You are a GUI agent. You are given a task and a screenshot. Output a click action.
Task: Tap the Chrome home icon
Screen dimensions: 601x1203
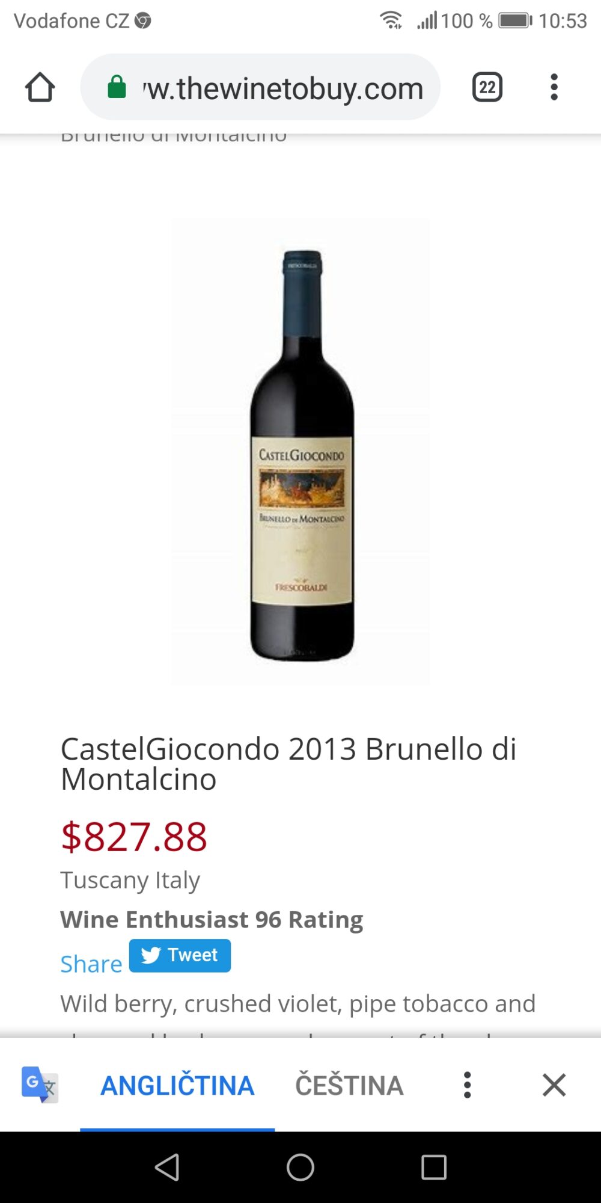[40, 87]
